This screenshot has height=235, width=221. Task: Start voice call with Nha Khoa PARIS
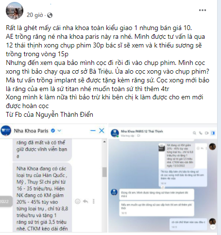pyautogui.click(x=201, y=133)
